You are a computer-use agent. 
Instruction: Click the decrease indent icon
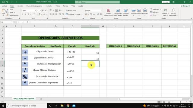click(x=60, y=14)
